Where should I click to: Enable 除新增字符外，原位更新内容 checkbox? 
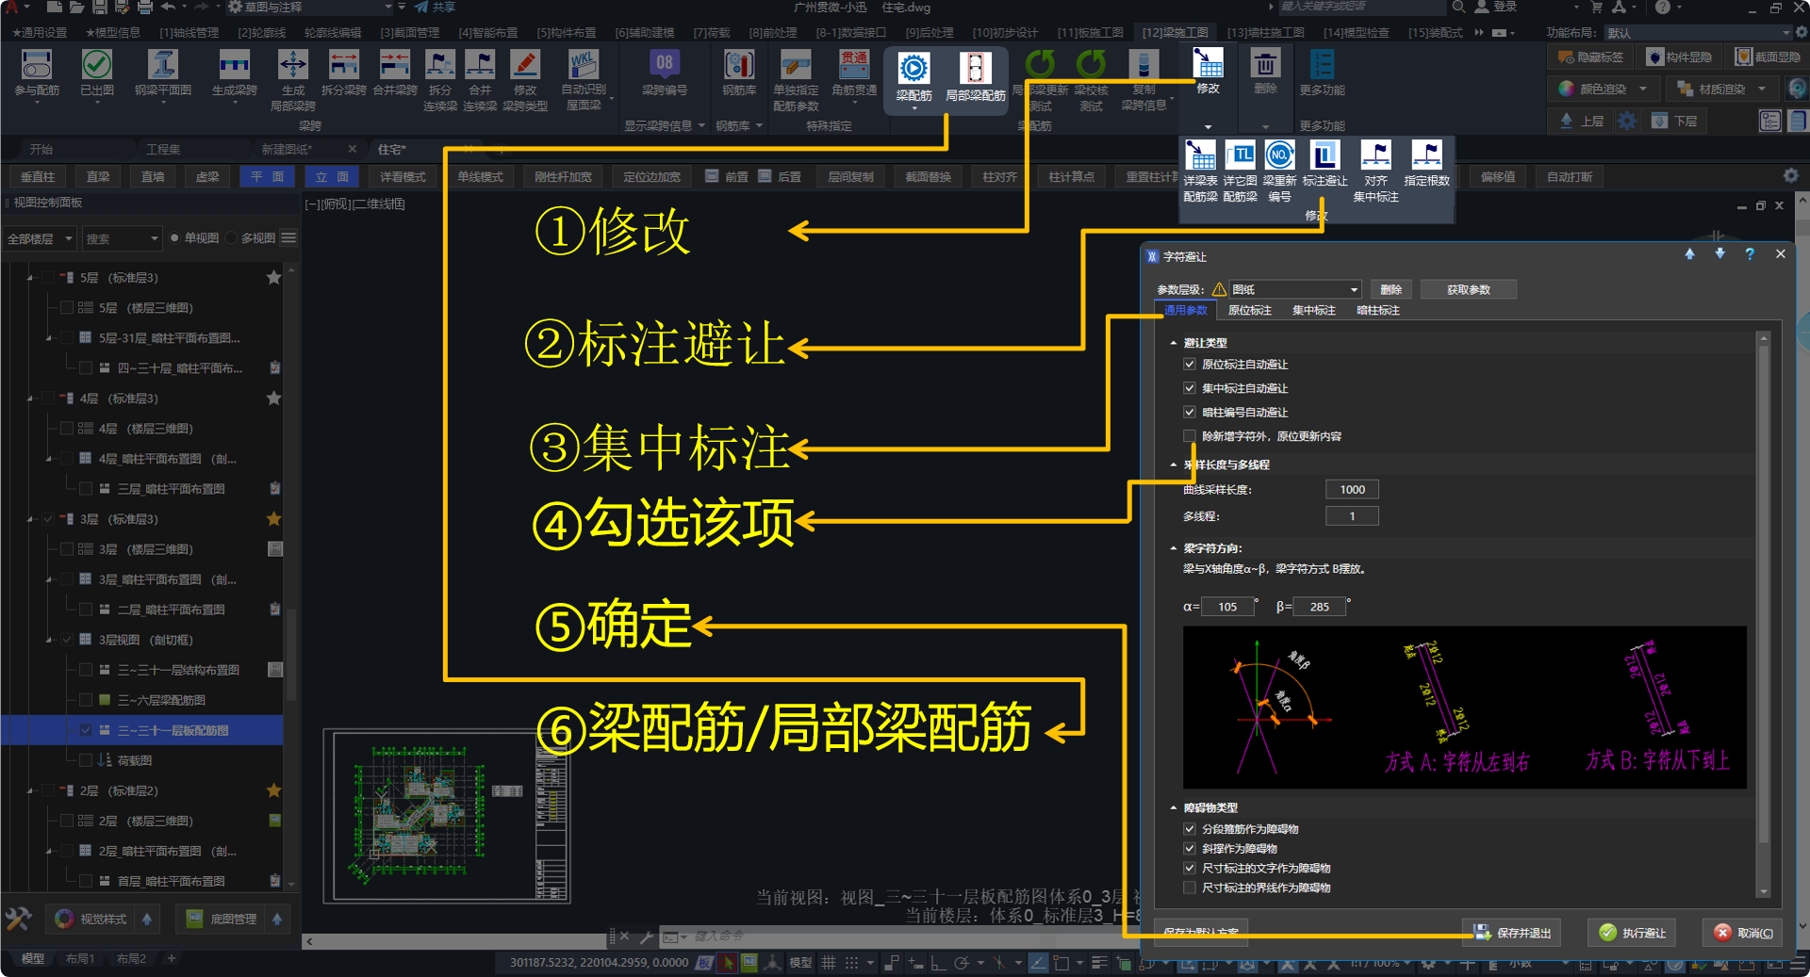[x=1190, y=436]
